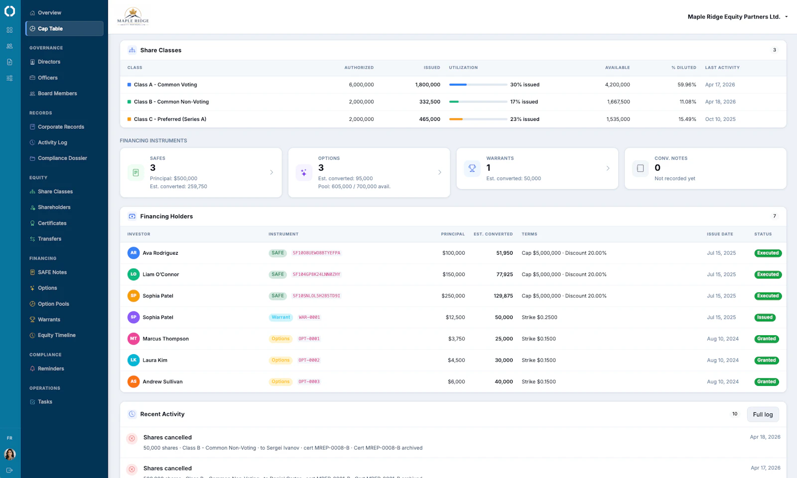Click the Class B 17% issued utilization bar

point(478,101)
